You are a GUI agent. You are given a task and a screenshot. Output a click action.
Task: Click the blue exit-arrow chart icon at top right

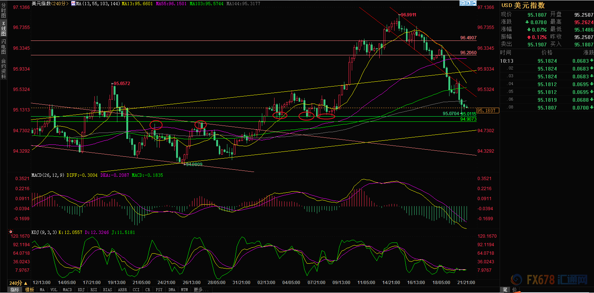474,3
